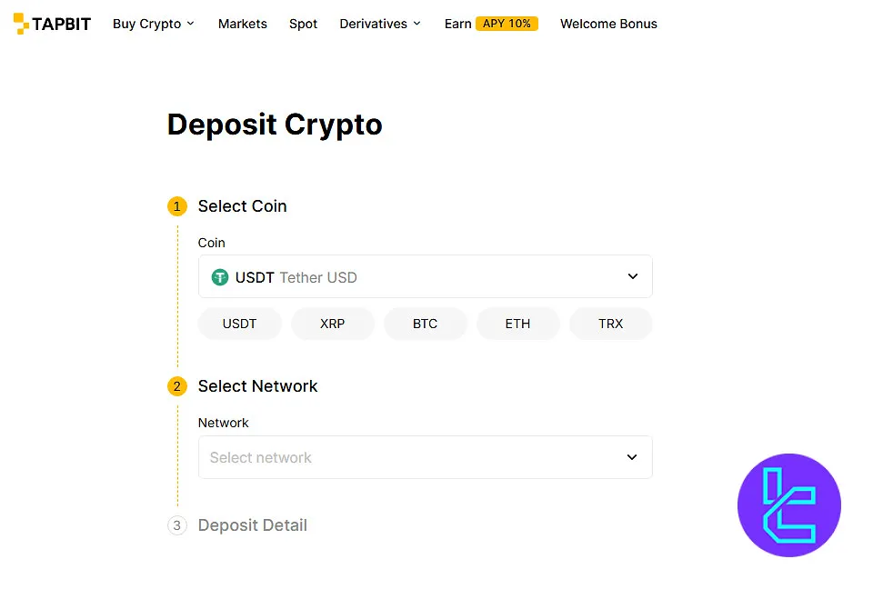Open the Welcome Bonus link
This screenshot has width=873, height=589.
608,24
